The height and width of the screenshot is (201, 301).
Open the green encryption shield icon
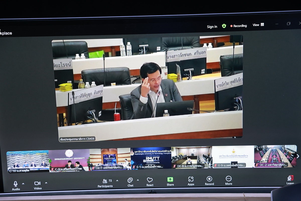pos(224,26)
